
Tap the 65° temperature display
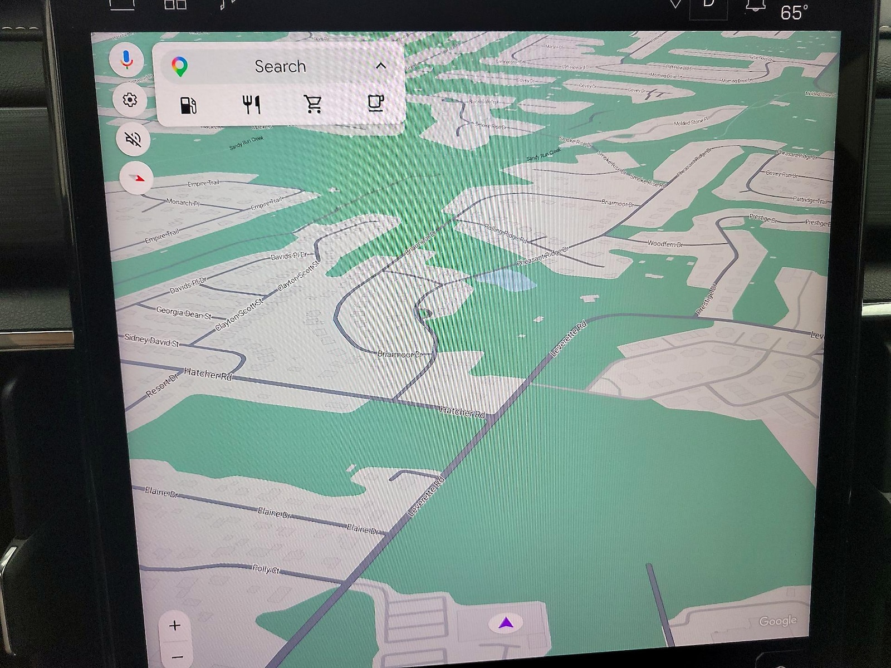click(x=795, y=12)
